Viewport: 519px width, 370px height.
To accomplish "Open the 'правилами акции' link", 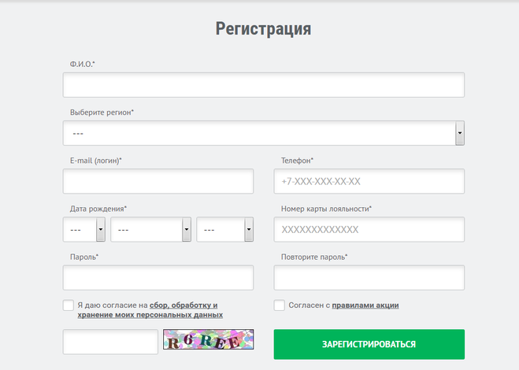I will click(x=365, y=305).
